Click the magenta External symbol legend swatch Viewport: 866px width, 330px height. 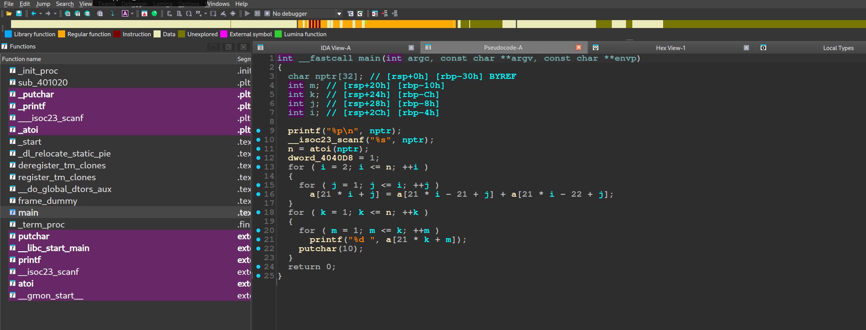click(223, 34)
